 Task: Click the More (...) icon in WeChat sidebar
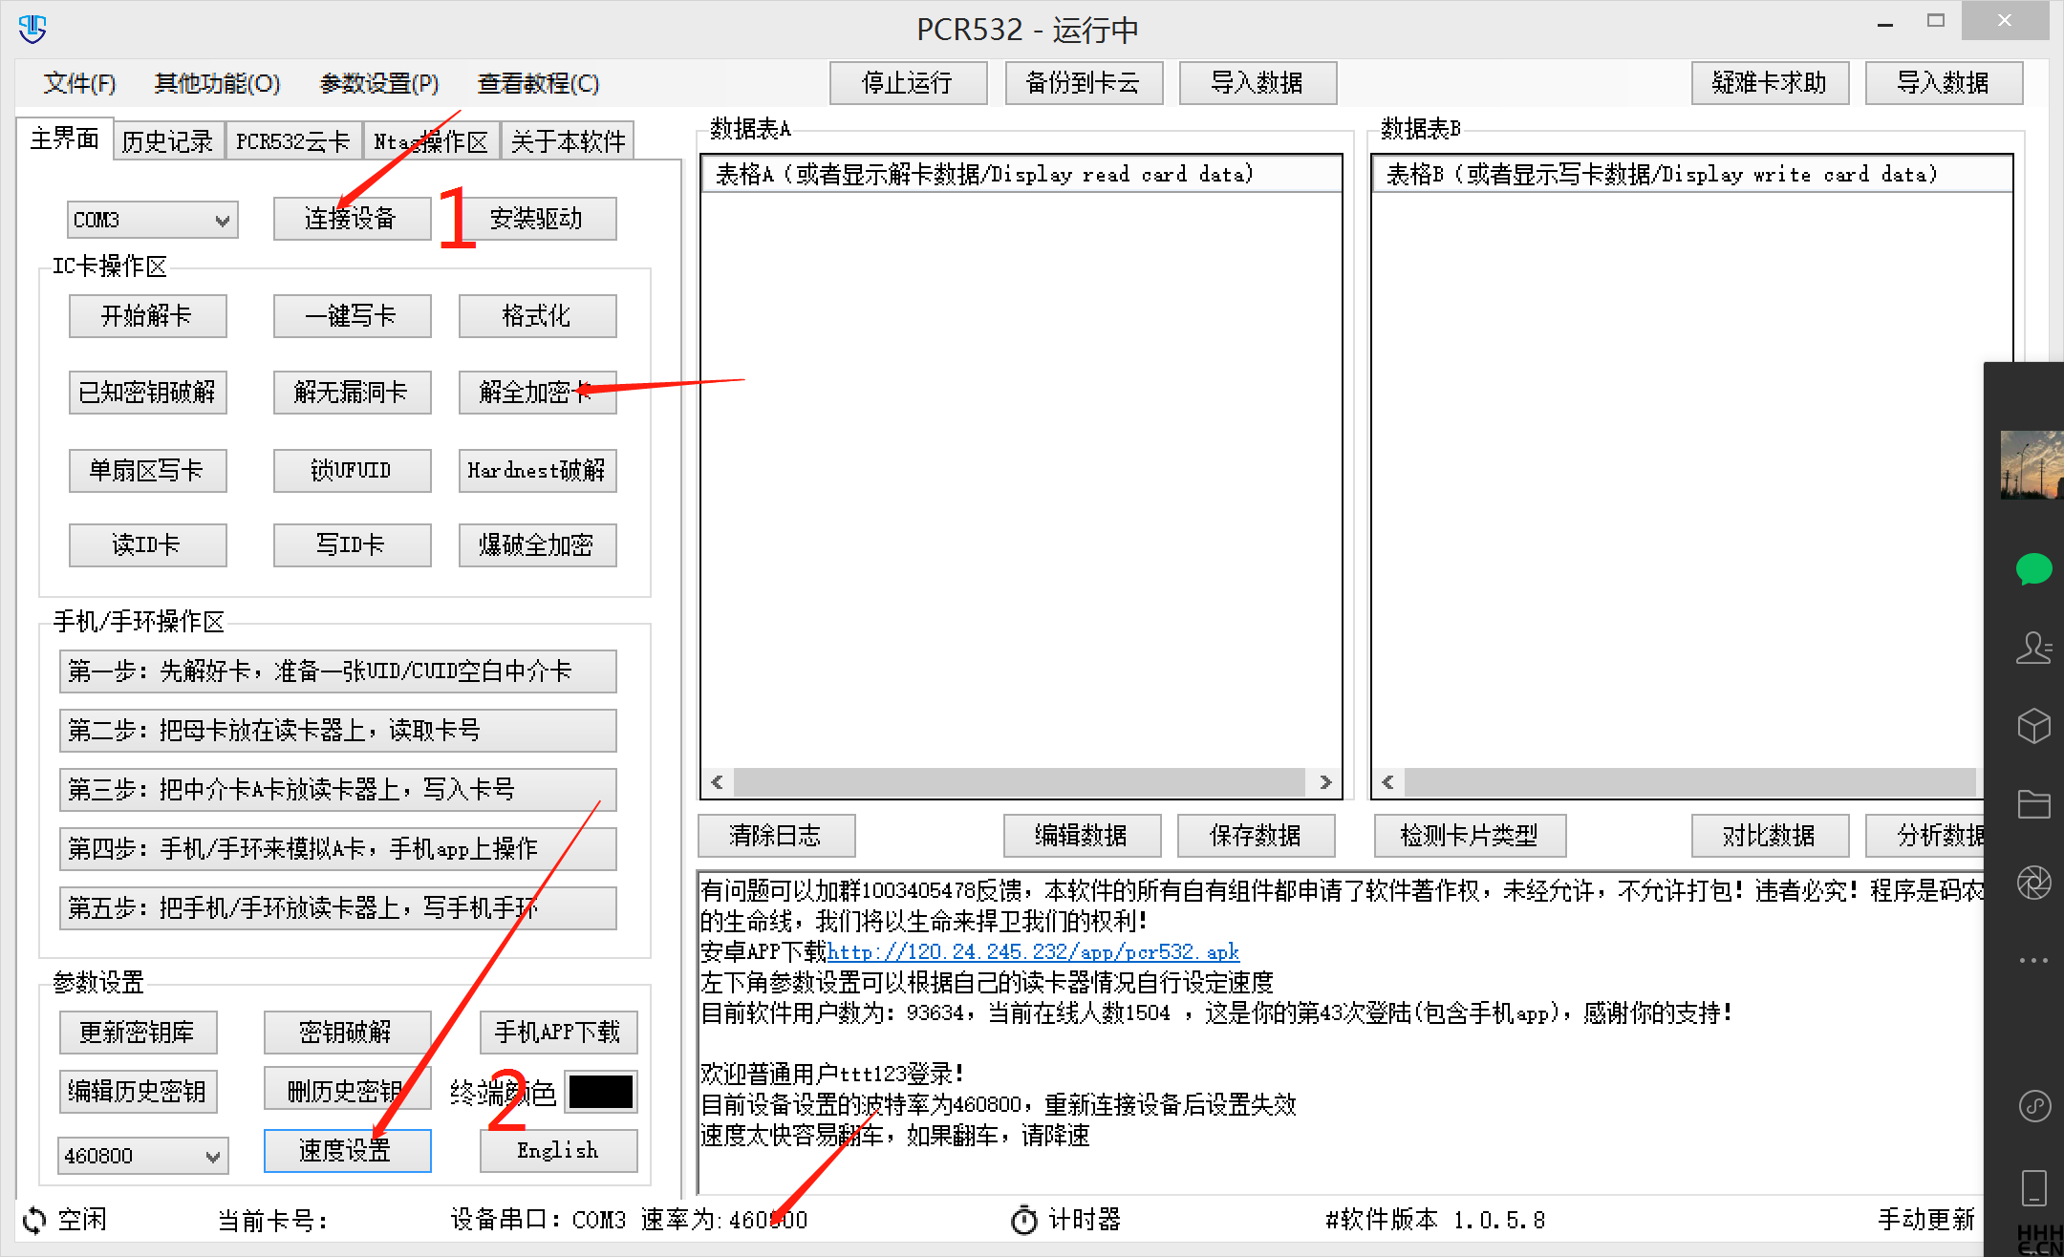tap(2033, 960)
